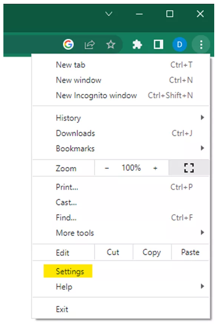Image resolution: width=221 pixels, height=324 pixels.
Task: Enter fullscreen mode from Zoom row
Action: [189, 168]
